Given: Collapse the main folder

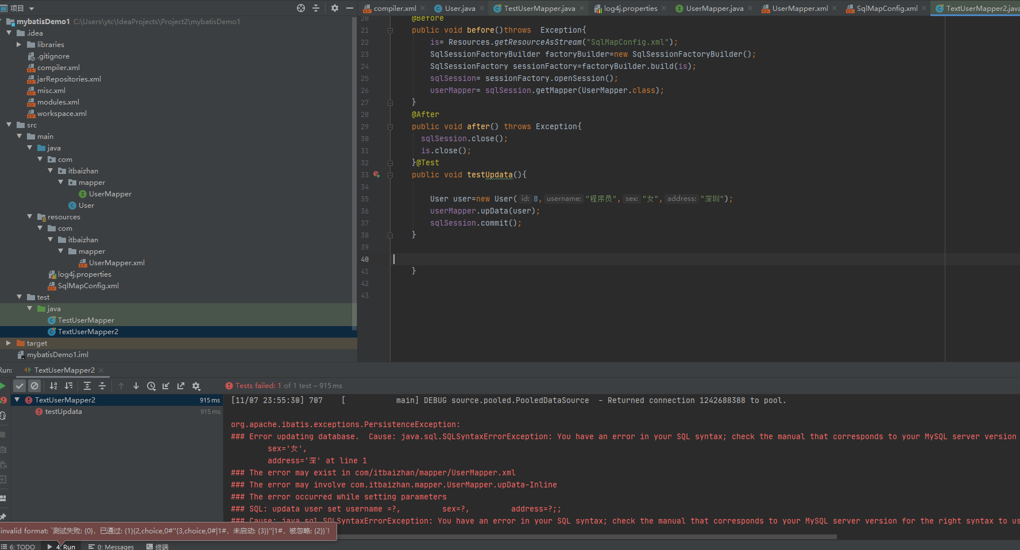Looking at the screenshot, I should tap(19, 136).
